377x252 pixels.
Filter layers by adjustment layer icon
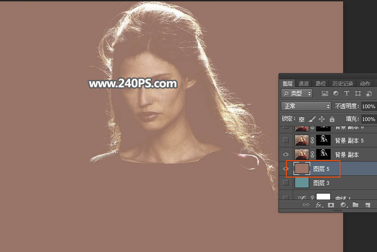point(336,94)
